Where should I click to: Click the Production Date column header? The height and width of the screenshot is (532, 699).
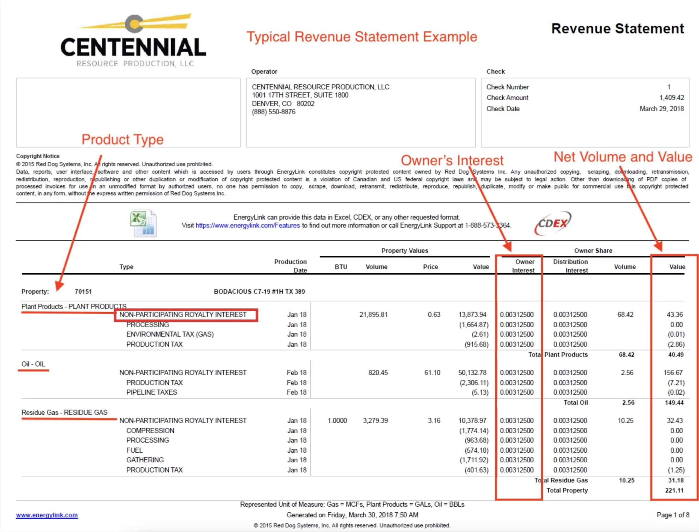[x=291, y=266]
